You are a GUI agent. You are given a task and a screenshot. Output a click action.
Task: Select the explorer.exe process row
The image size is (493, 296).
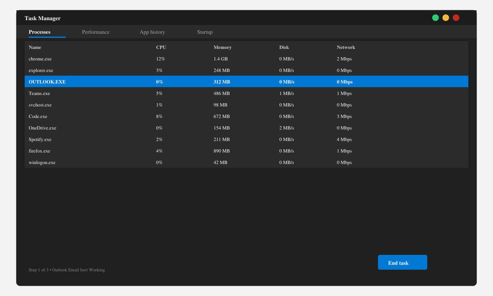pos(246,70)
